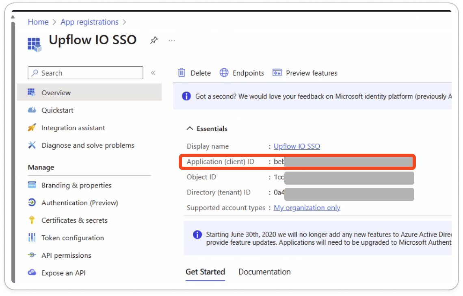Click the Manage section heading
The height and width of the screenshot is (296, 463).
41,168
